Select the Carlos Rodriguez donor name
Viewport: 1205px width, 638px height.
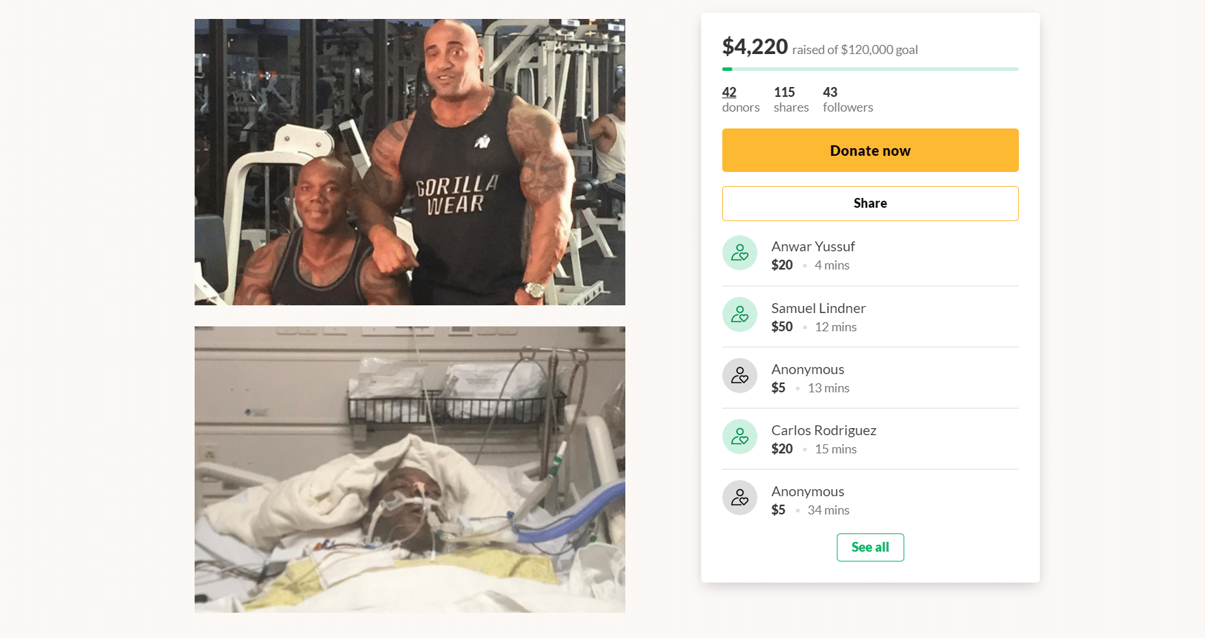pos(823,430)
